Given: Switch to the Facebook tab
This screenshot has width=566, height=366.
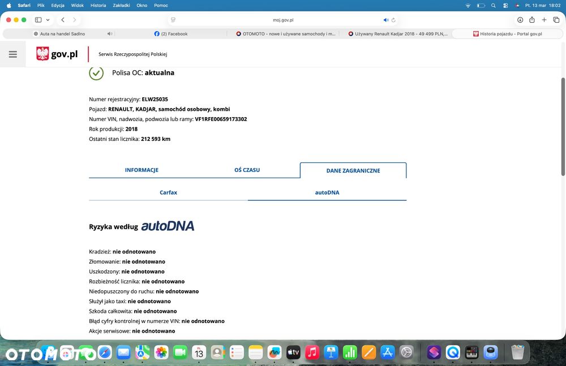Looking at the screenshot, I should tap(171, 33).
